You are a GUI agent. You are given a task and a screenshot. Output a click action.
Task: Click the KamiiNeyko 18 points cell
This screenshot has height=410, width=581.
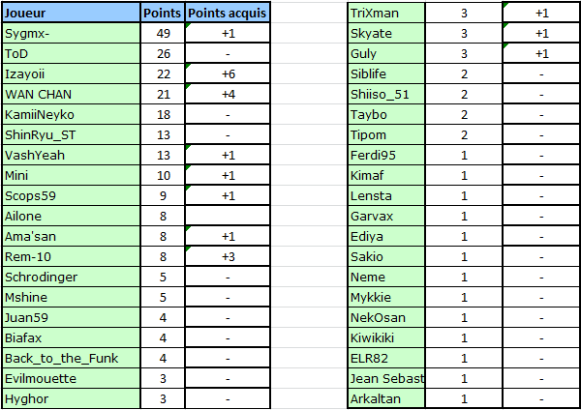point(163,115)
